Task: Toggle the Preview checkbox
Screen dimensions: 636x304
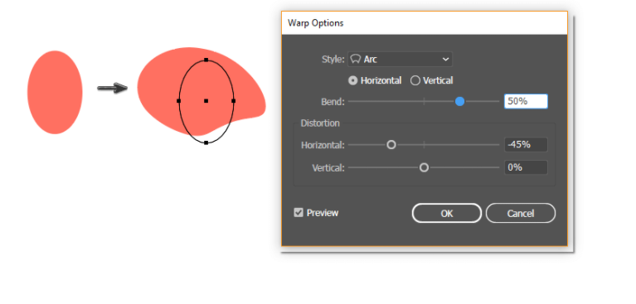Action: [299, 213]
